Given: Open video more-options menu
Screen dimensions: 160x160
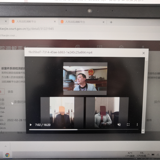Looking at the screenshot, I should point(137,124).
